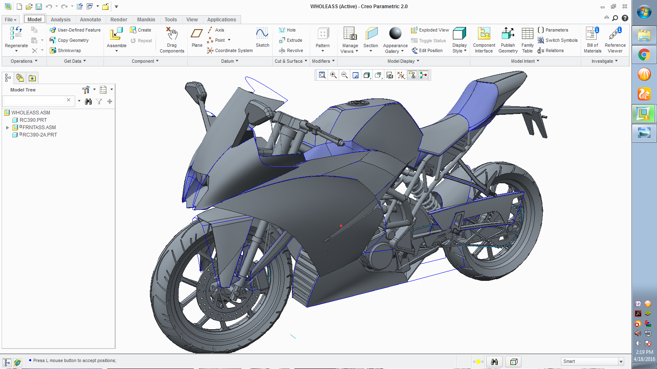Switch to the Annotate tab

pos(90,20)
